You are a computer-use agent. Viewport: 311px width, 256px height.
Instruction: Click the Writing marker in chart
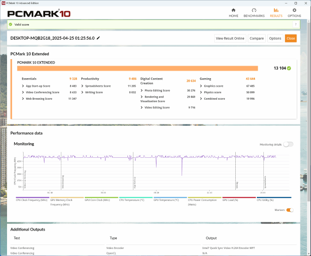point(237,185)
